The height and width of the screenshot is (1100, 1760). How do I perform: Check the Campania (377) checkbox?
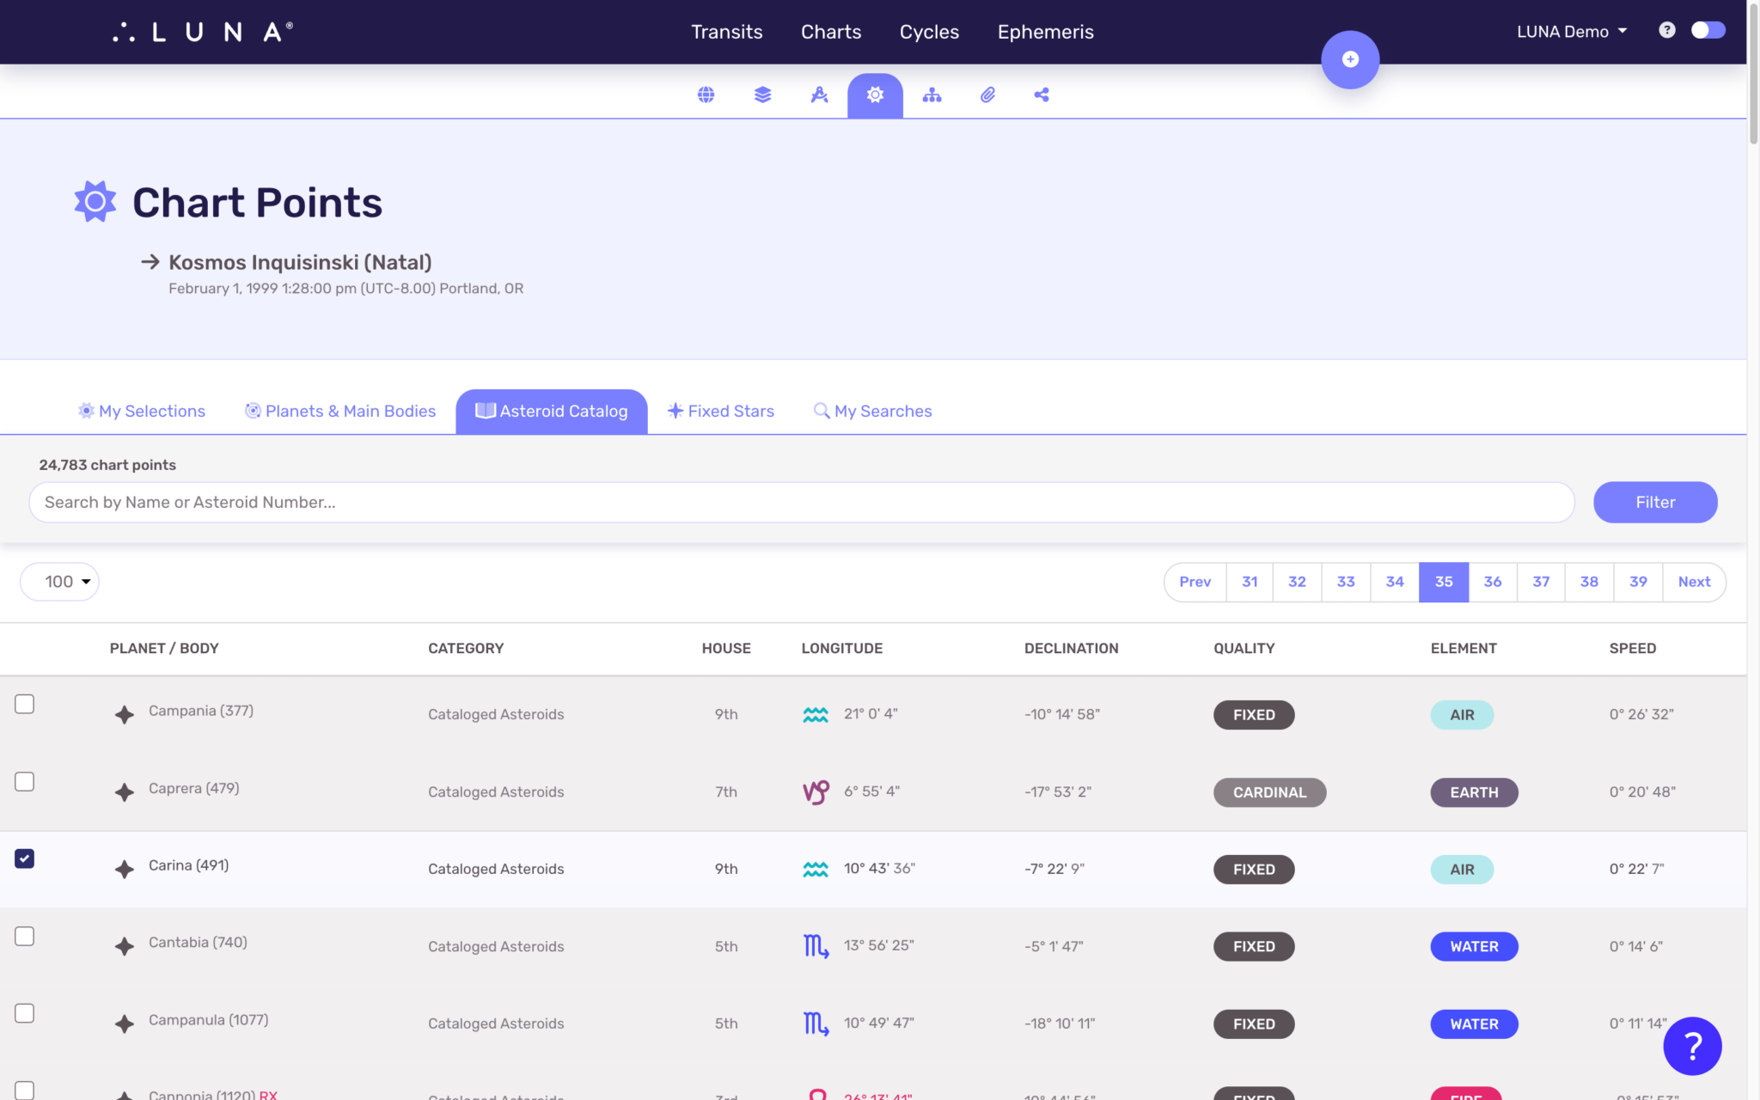coord(25,704)
